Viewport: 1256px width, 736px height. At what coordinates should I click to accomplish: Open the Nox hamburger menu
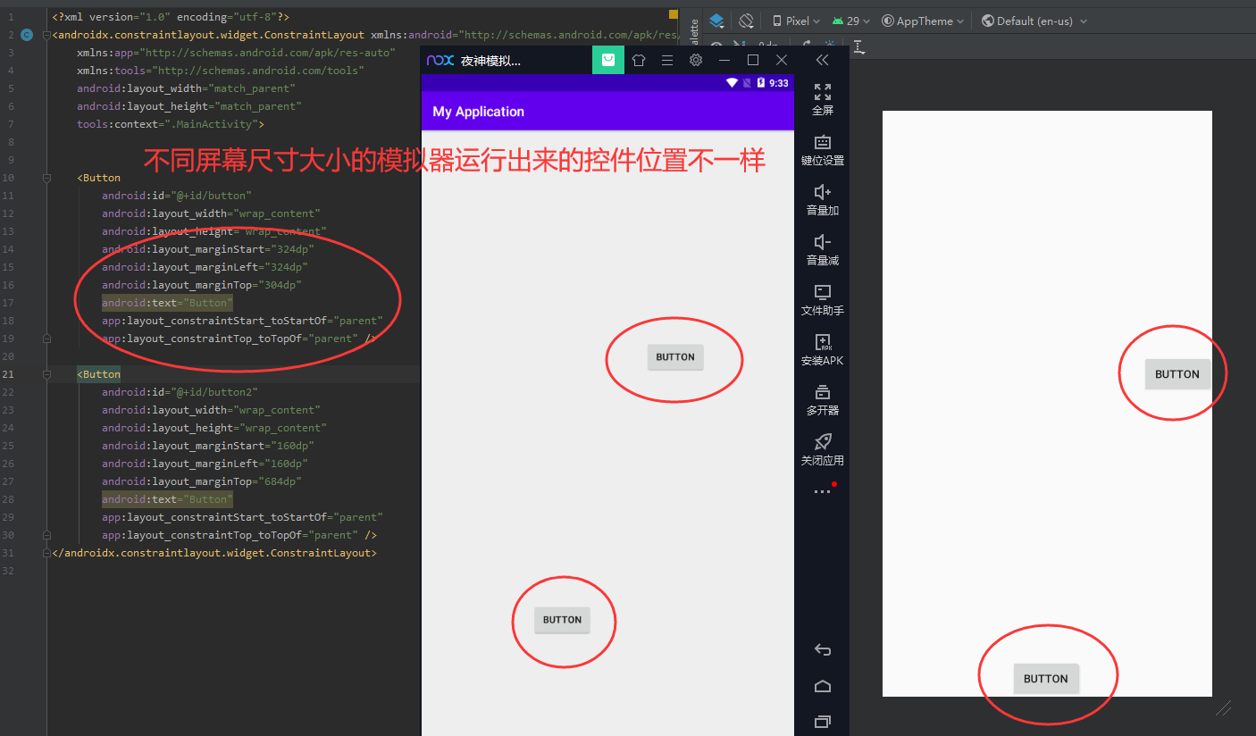click(x=666, y=60)
